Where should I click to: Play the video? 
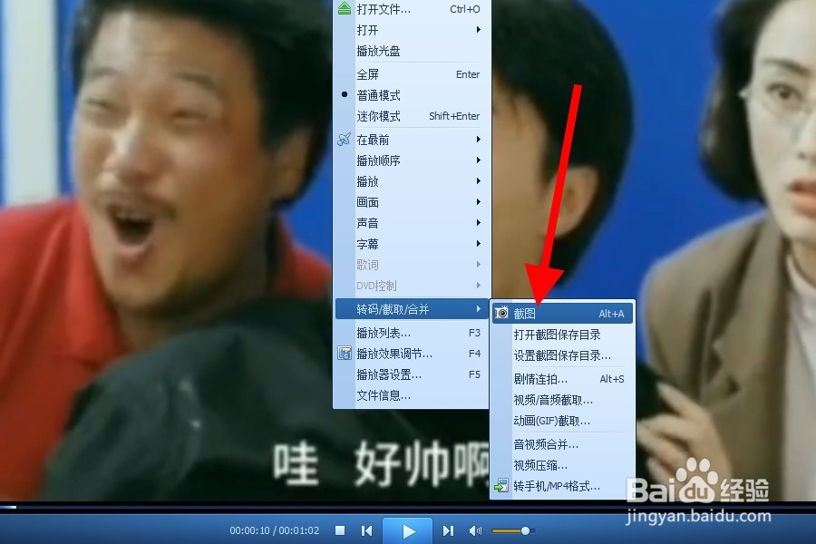click(407, 531)
